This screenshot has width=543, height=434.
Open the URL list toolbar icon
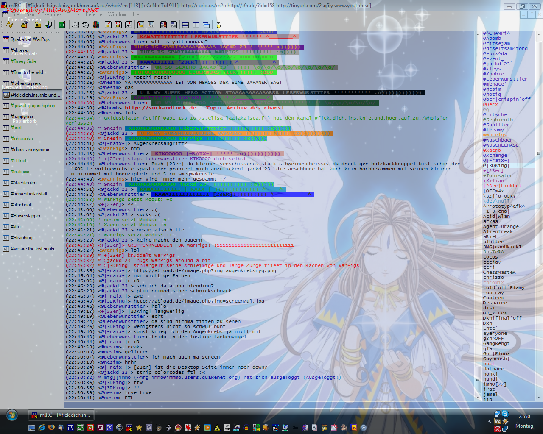pos(174,25)
